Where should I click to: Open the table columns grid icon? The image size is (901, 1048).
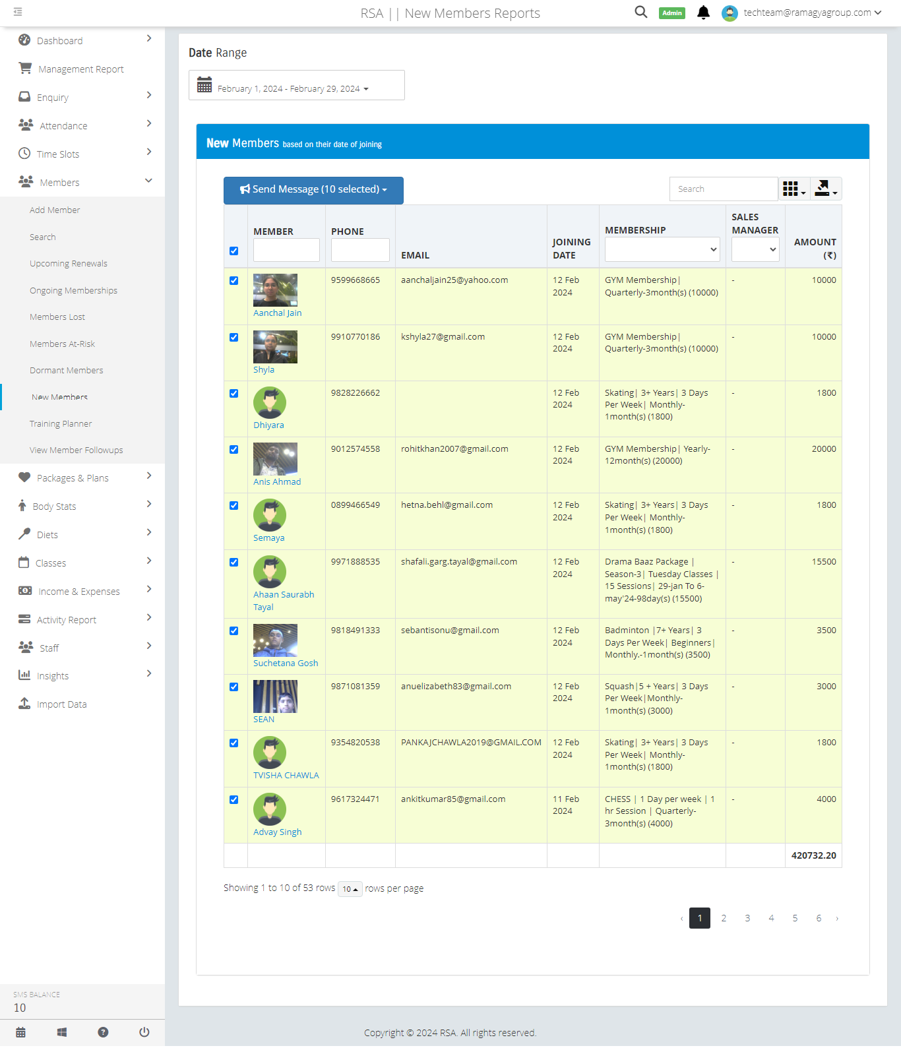point(793,189)
